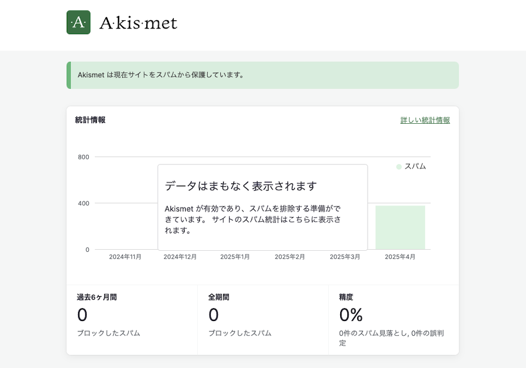Click the スパム legend label
The image size is (526, 368).
[415, 166]
